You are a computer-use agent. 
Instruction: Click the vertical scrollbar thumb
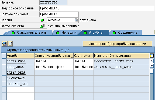pyautogui.click(x=151, y=71)
